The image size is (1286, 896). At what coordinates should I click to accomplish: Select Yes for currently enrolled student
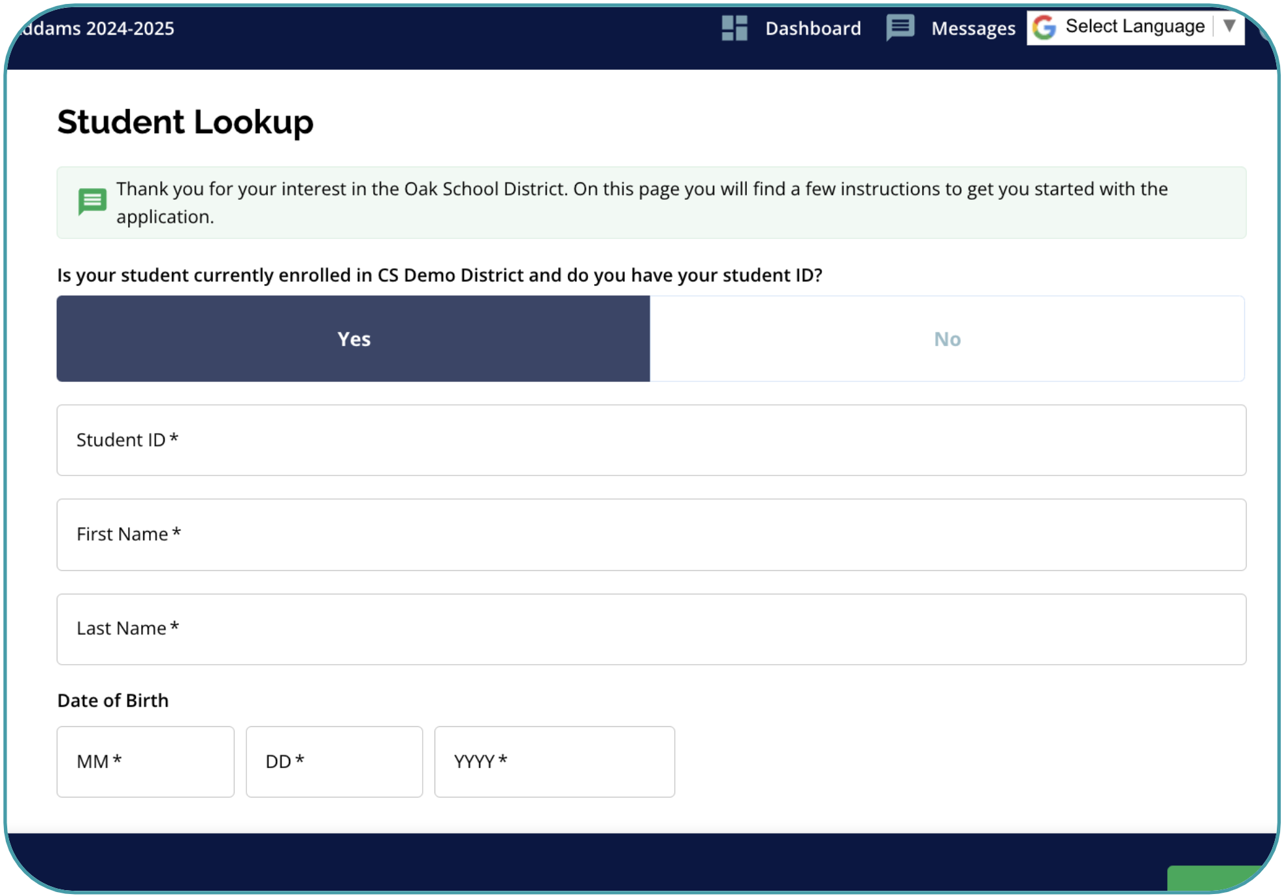coord(354,338)
